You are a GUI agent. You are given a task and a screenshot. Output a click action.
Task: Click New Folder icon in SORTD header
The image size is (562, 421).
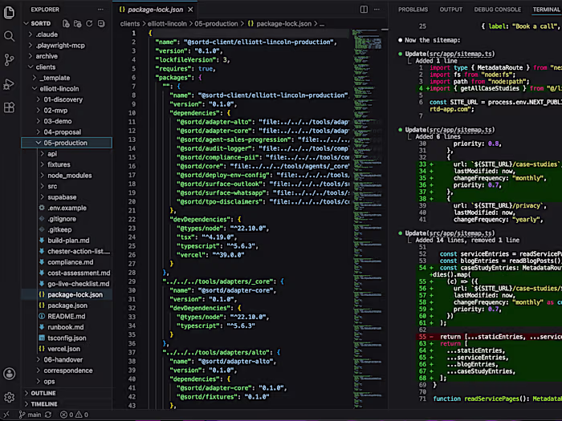point(77,23)
